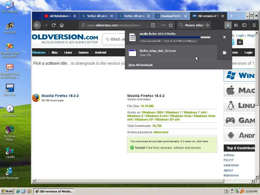Reload the current page
This screenshot has width=260, height=195.
click(x=54, y=25)
